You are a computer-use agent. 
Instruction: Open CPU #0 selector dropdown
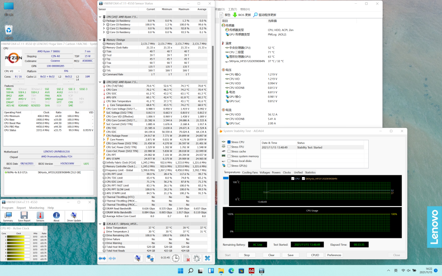point(12,71)
